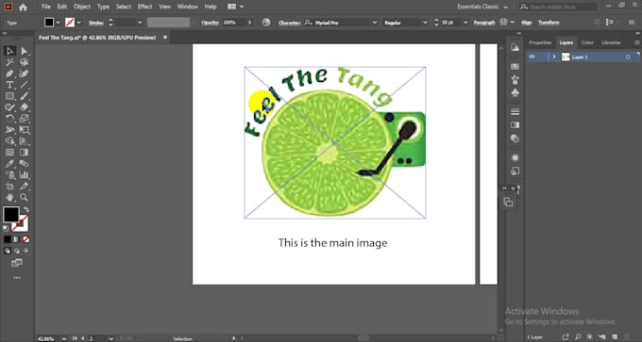Screen dimensions: 642x342
Task: Open the Swatches panel from dock
Action: 515,66
